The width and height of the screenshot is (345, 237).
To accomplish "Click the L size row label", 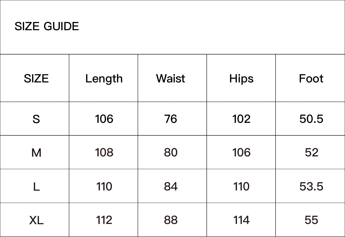I will pyautogui.click(x=36, y=187).
